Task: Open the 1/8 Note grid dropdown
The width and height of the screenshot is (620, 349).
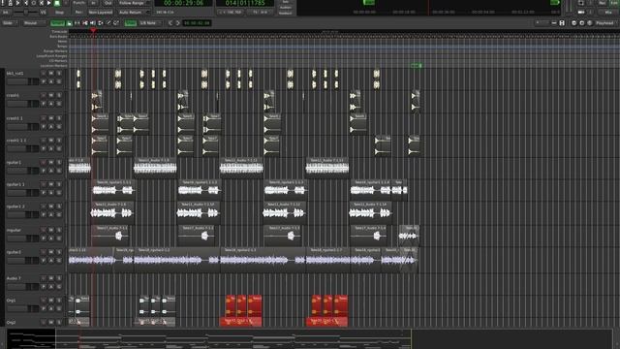Action: point(150,23)
